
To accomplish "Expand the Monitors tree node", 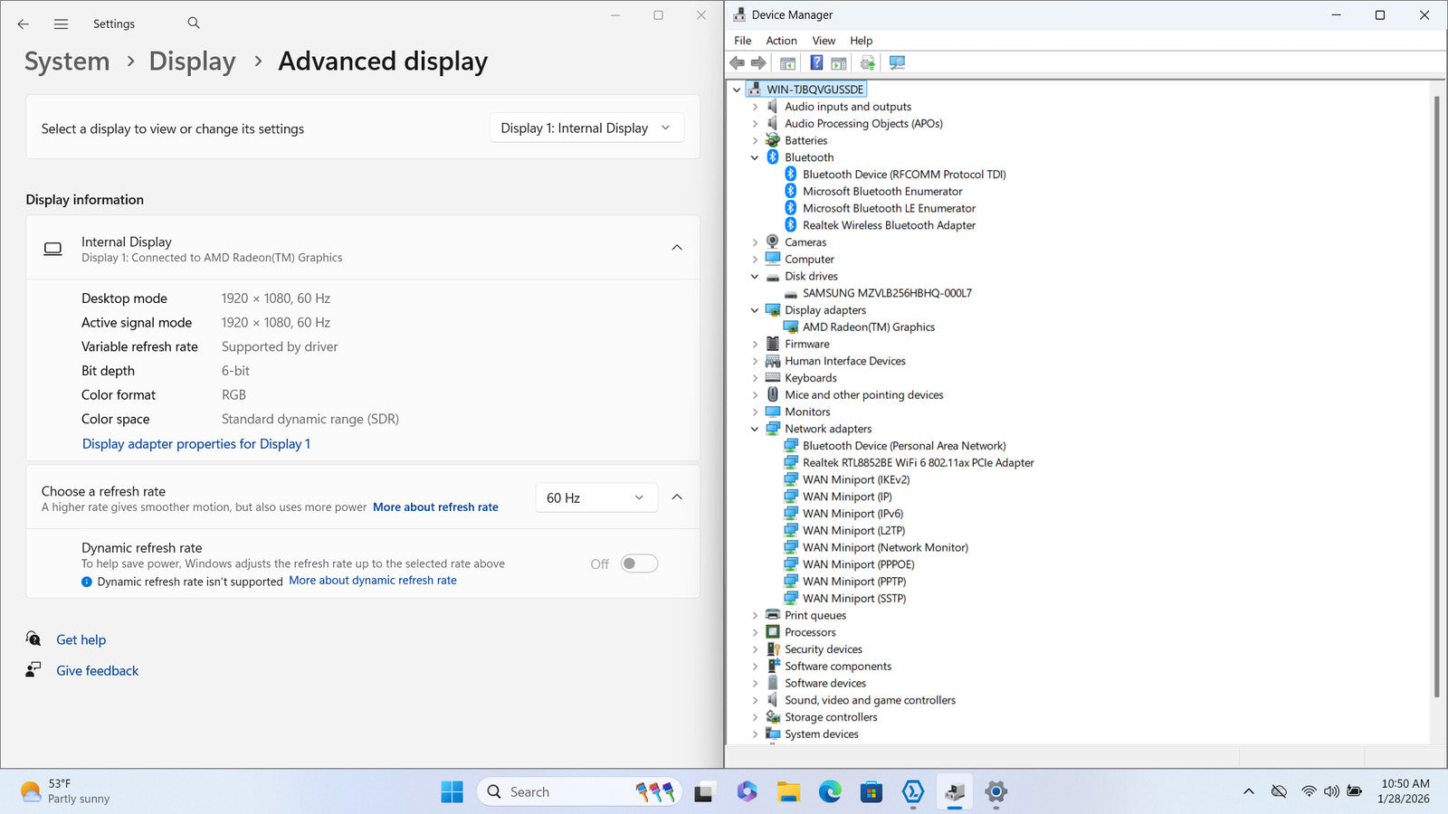I will pos(755,412).
